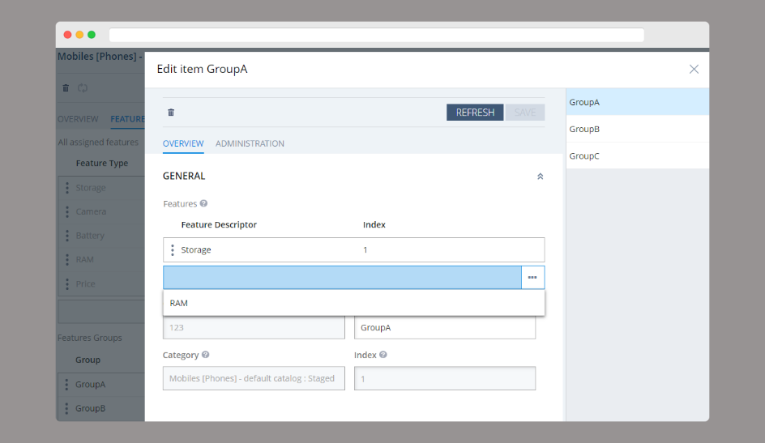
Task: Open the feature reference picker ellipsis button
Action: [532, 277]
